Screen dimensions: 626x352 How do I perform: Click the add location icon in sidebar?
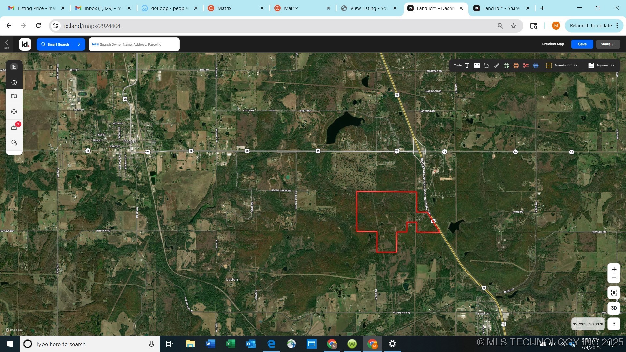[x=14, y=142]
